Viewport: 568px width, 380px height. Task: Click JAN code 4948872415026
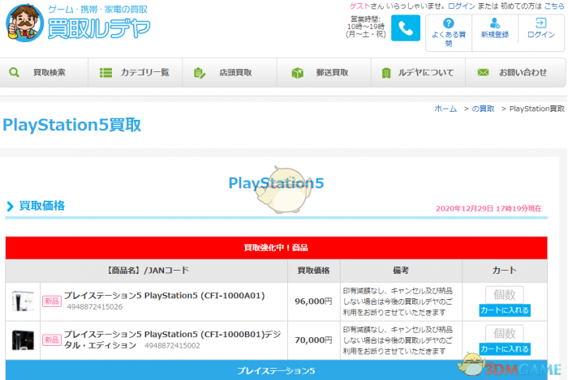[x=95, y=306]
